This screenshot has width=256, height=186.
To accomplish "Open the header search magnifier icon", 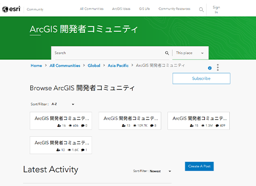I will tap(201, 10).
